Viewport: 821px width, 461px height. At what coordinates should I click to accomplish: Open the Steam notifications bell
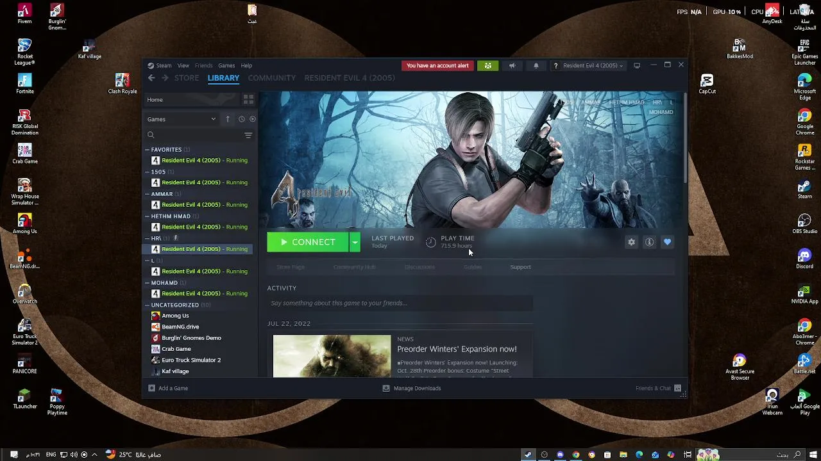click(x=536, y=65)
